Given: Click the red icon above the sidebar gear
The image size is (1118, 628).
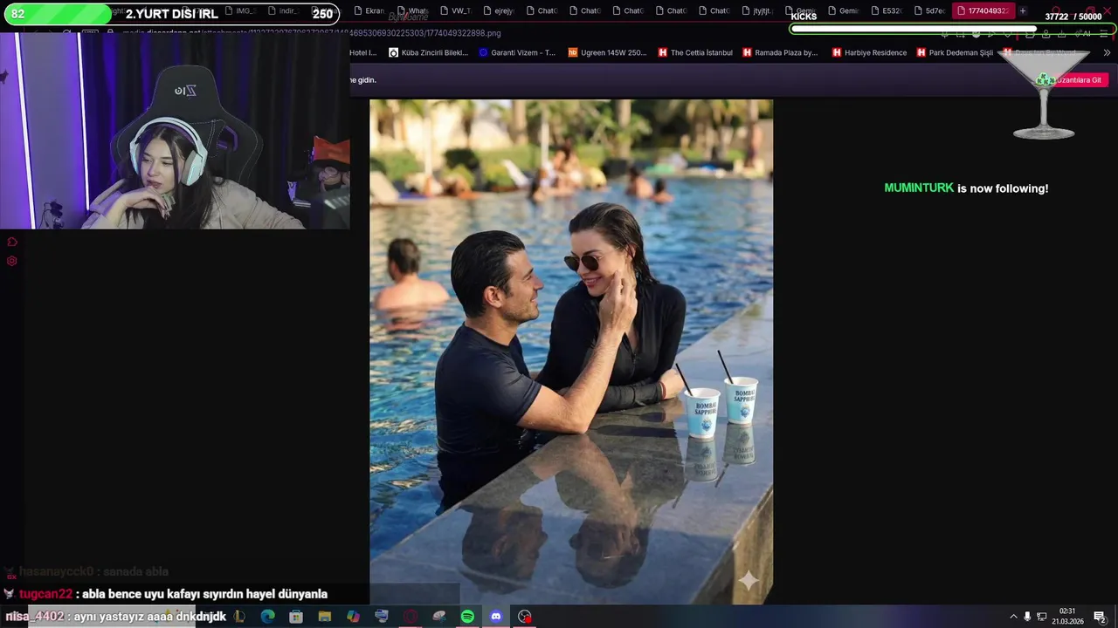Looking at the screenshot, I should point(12,242).
